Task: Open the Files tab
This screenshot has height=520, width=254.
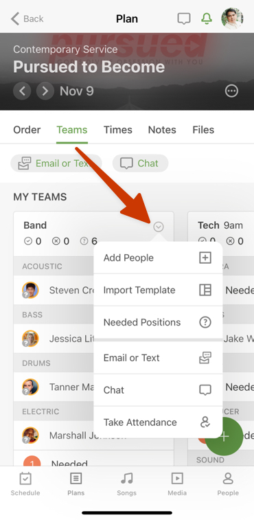Action: click(203, 130)
